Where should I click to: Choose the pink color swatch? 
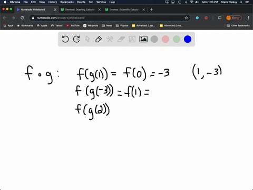click(x=166, y=39)
